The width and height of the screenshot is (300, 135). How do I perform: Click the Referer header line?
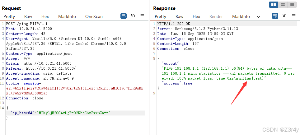[41, 68]
